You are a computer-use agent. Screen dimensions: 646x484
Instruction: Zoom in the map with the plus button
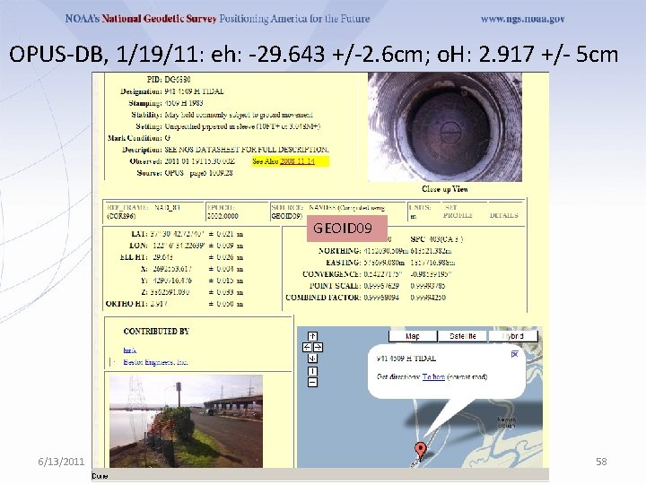click(x=313, y=371)
